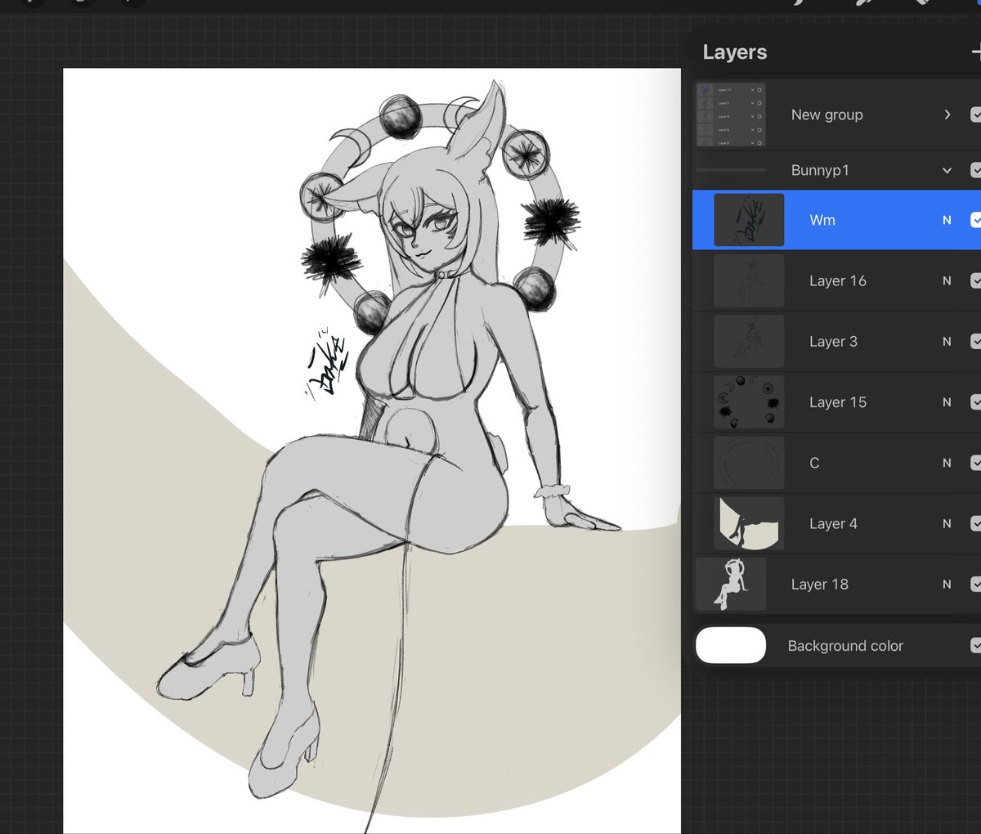
Task: Uncheck Layer 3 visibility box
Action: point(976,341)
